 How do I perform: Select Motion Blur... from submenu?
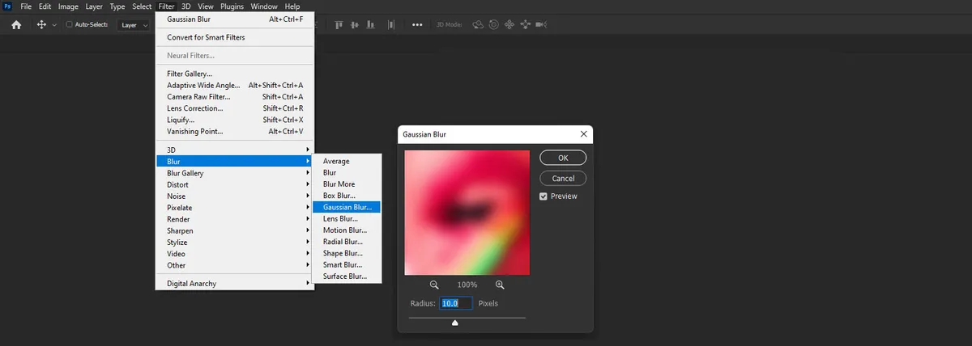(347, 230)
